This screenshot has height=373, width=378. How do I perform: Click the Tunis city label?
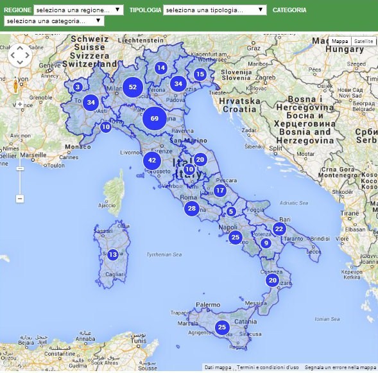pos(139,341)
